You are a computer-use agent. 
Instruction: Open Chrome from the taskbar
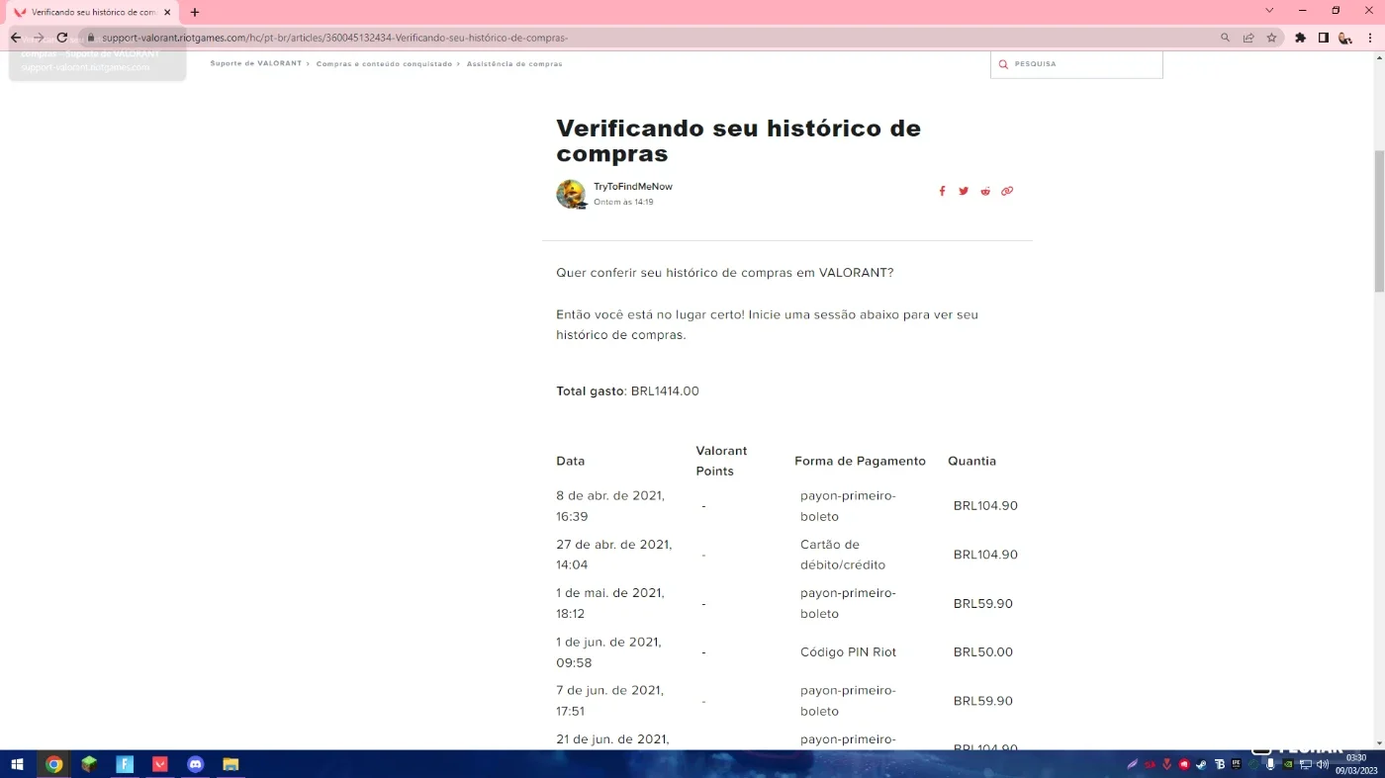pos(54,764)
